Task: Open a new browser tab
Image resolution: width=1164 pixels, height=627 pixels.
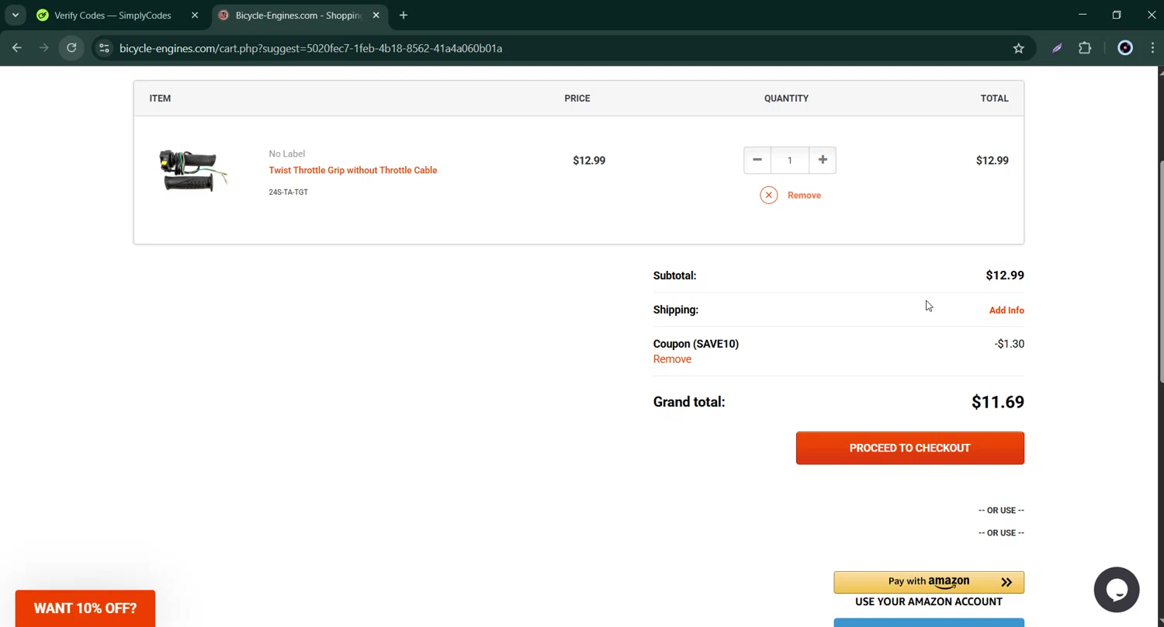Action: tap(403, 15)
